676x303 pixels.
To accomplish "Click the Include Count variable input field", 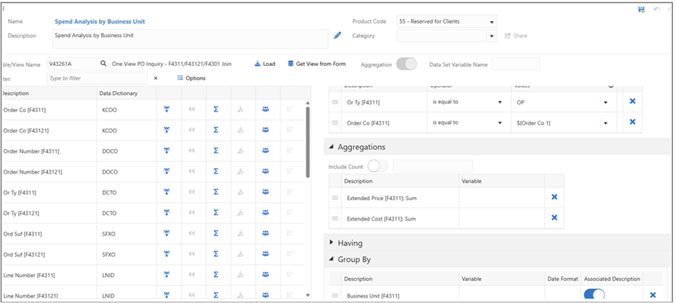I will (432, 166).
